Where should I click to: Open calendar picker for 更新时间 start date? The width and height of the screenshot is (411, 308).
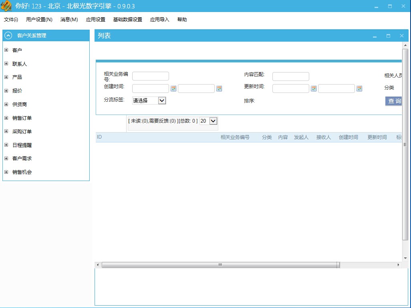click(x=313, y=88)
